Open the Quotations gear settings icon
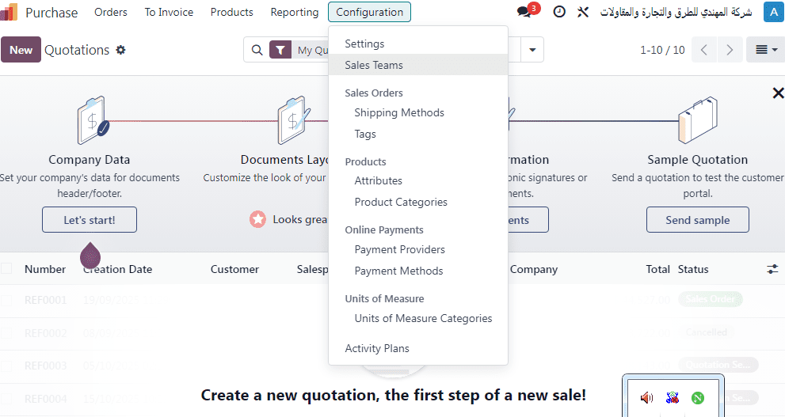Image resolution: width=785 pixels, height=417 pixels. click(120, 50)
